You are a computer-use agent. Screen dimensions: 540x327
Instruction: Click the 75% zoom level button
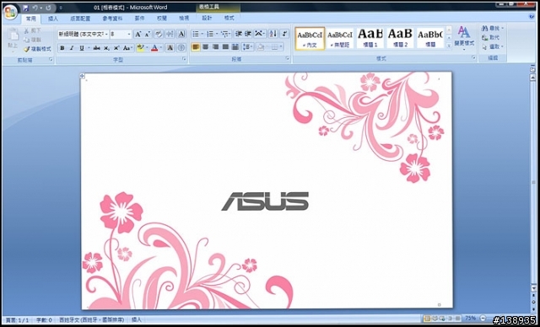click(471, 319)
